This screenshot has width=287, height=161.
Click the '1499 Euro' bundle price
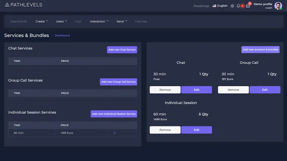click(160, 119)
